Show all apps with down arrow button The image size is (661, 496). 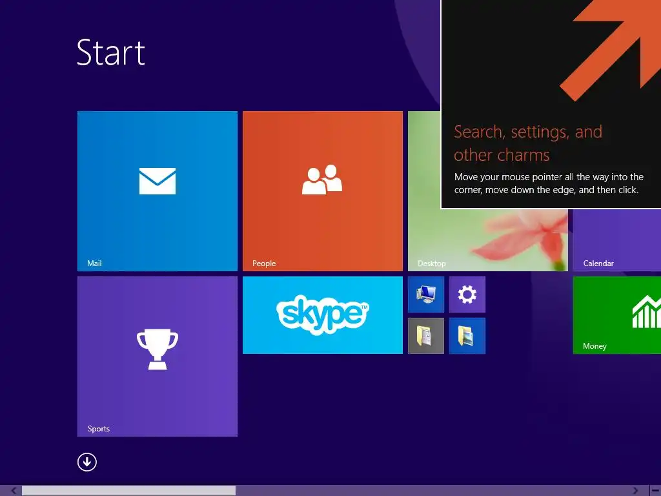87,462
